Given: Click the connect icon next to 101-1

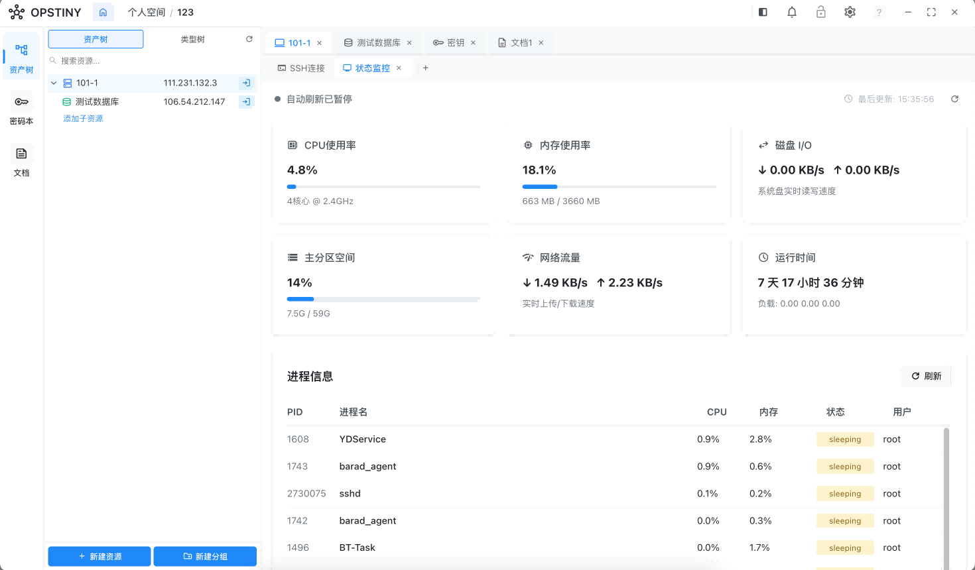Looking at the screenshot, I should click(x=246, y=83).
